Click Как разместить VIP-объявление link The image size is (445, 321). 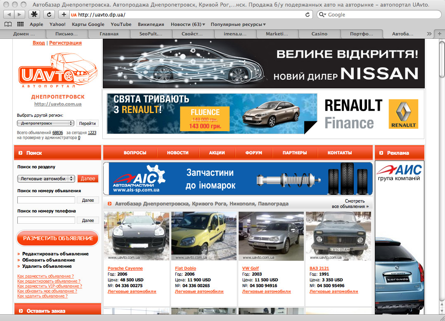(x=50, y=286)
